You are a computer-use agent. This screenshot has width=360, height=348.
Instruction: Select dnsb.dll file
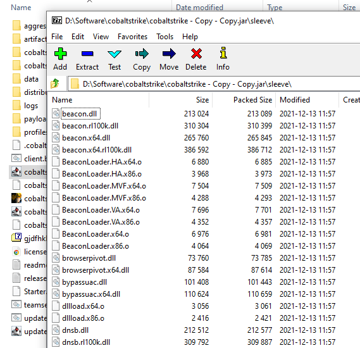point(75,330)
